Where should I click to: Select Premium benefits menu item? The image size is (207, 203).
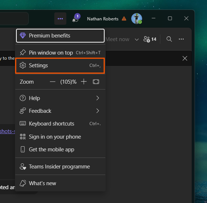(x=60, y=36)
